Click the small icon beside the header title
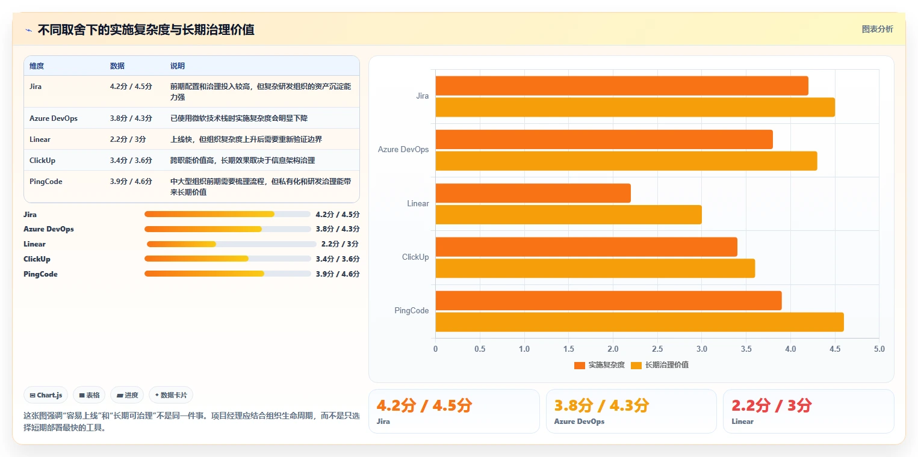Viewport: 918px width, 457px height. [28, 30]
